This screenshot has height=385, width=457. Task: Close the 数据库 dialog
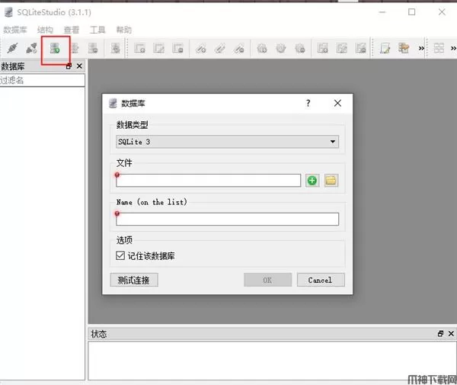(337, 103)
